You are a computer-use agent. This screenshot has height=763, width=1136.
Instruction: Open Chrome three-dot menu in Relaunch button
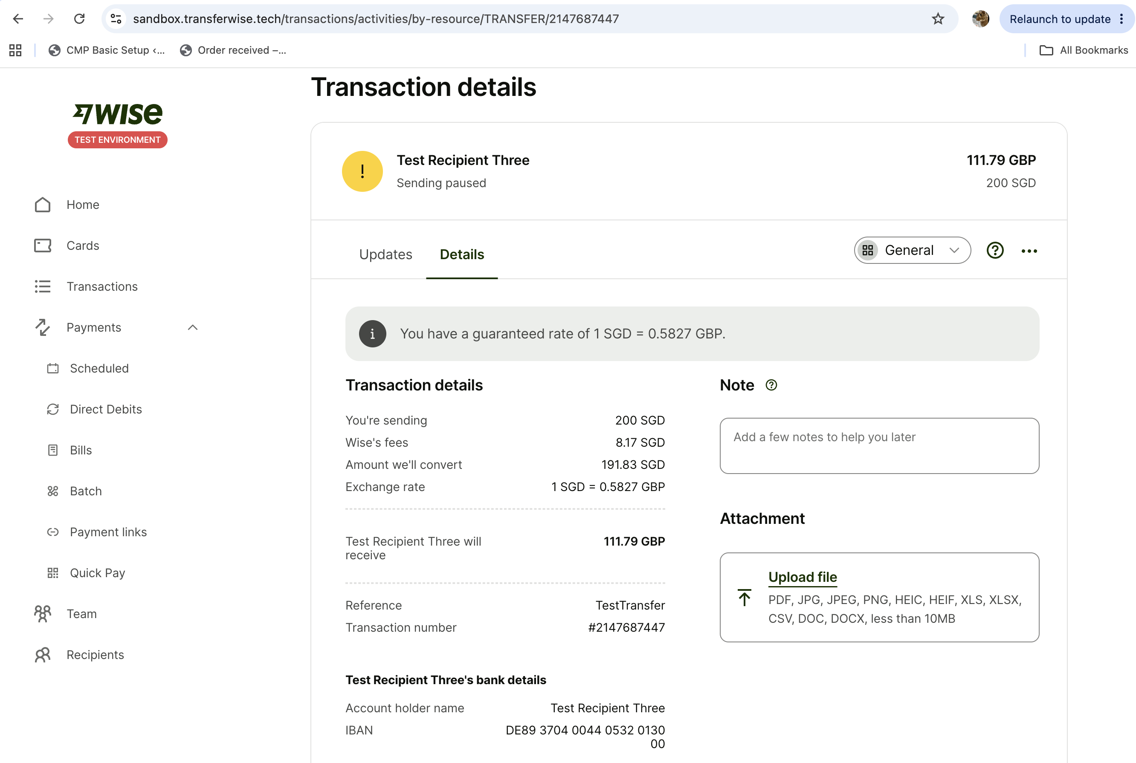(x=1122, y=19)
